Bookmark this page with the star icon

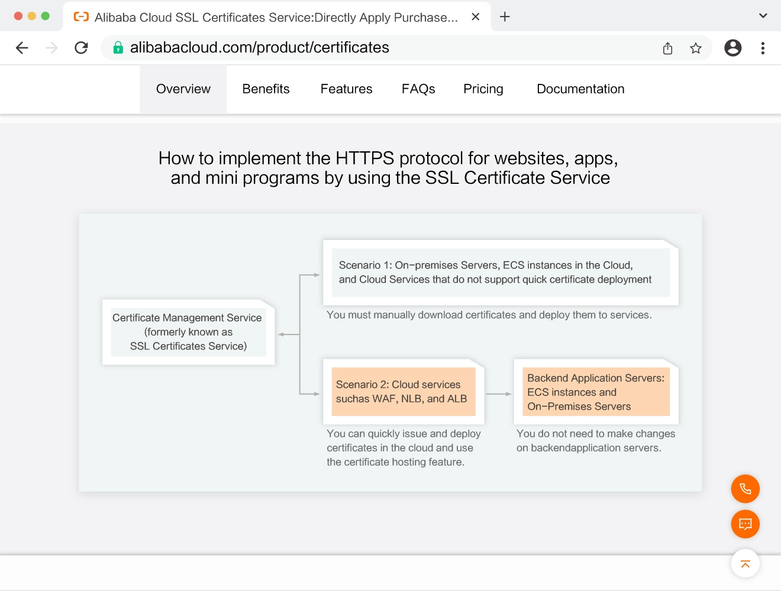[x=696, y=48]
